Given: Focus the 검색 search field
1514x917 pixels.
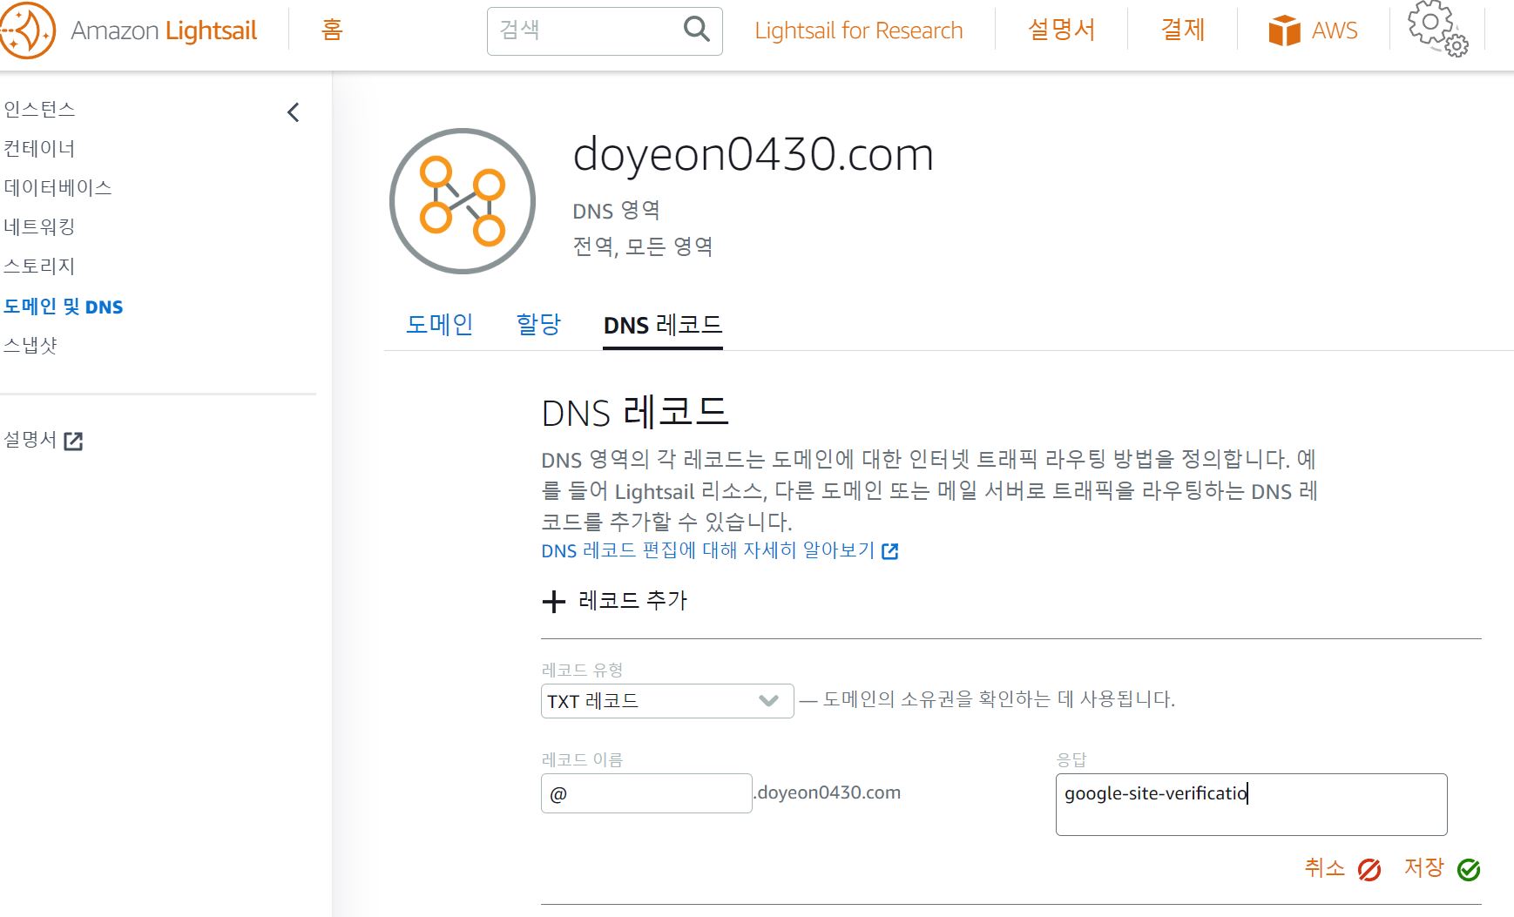Looking at the screenshot, I should coord(605,31).
